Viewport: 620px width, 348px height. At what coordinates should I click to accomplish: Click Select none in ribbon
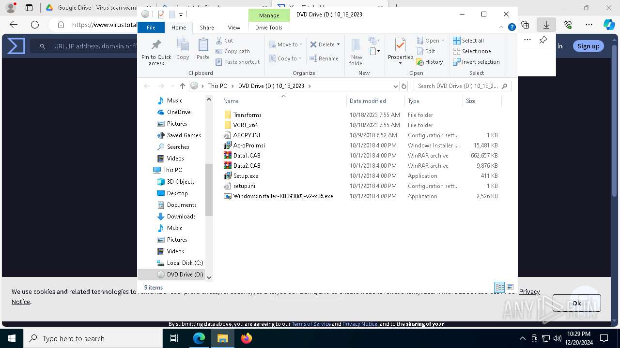point(472,51)
